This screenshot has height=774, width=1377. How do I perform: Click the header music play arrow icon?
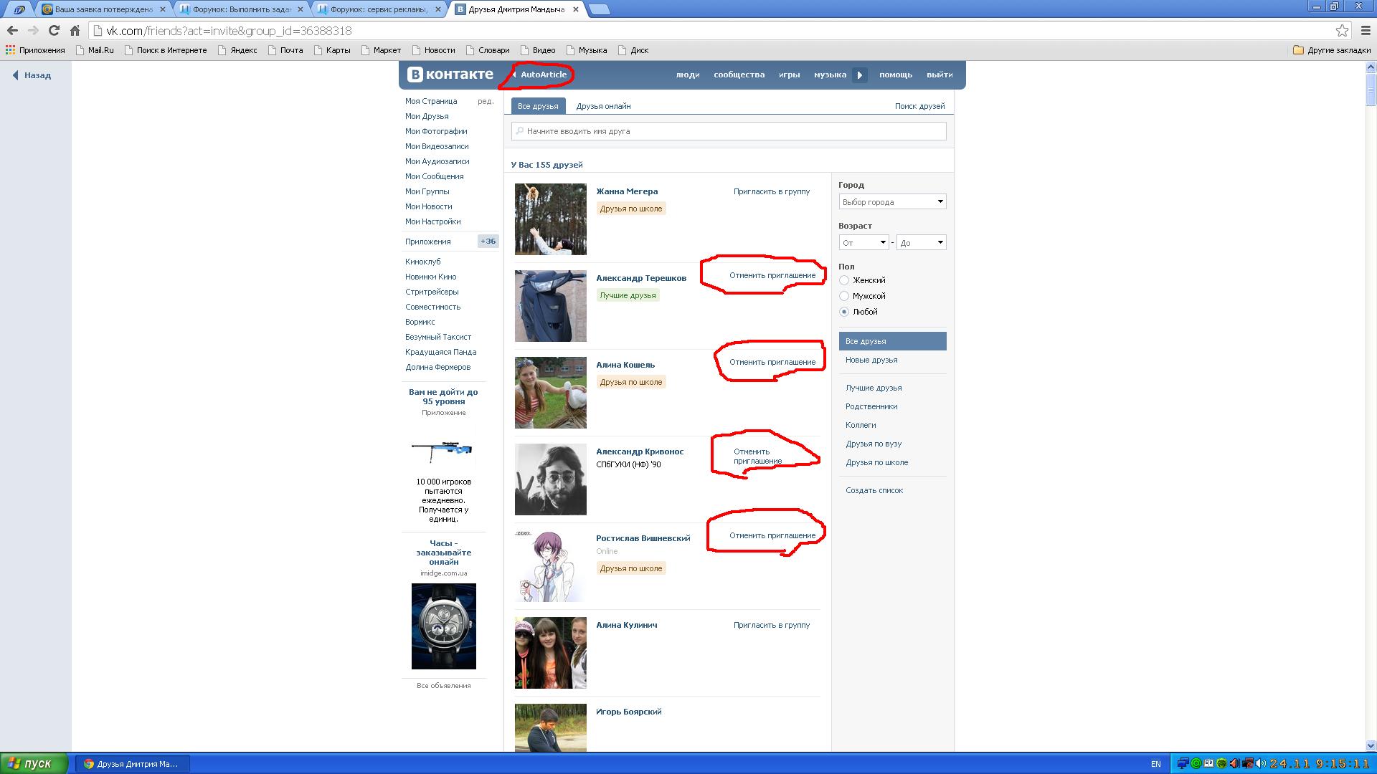point(859,75)
